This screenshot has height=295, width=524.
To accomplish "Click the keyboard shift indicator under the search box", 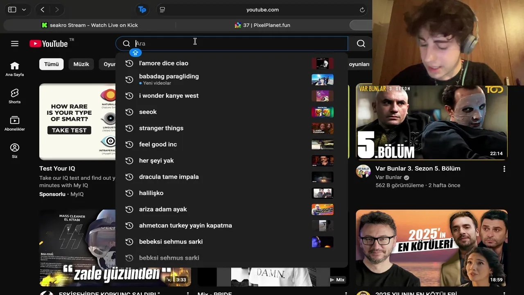I will (136, 52).
